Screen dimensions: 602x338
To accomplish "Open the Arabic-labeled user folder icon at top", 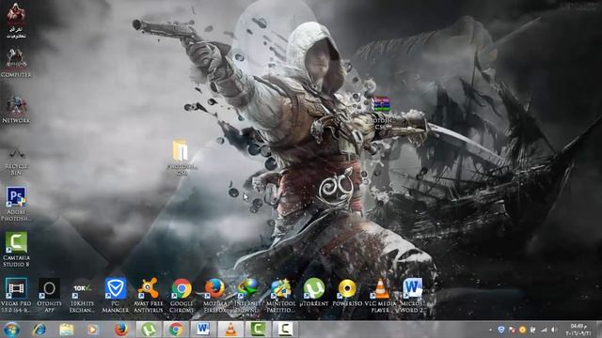I will tap(16, 20).
